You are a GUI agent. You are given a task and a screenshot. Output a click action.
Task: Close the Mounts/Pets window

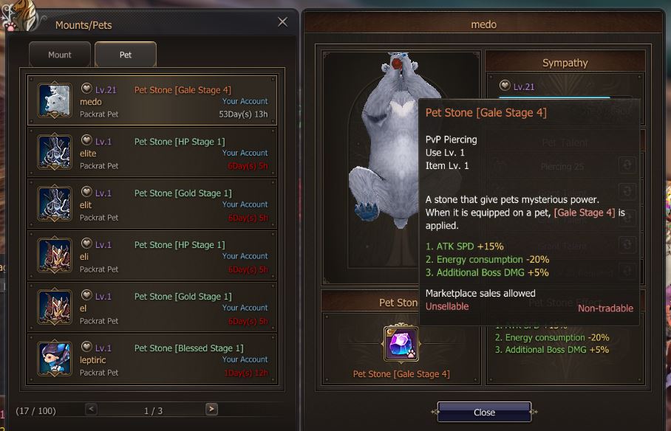[282, 22]
